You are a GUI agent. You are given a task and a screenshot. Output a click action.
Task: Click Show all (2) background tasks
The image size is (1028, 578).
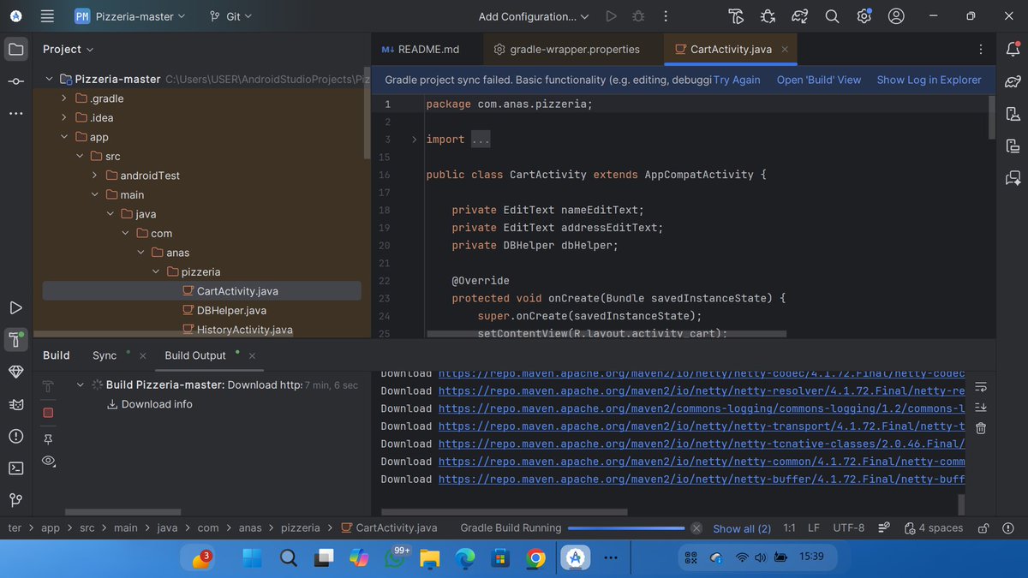coord(742,528)
